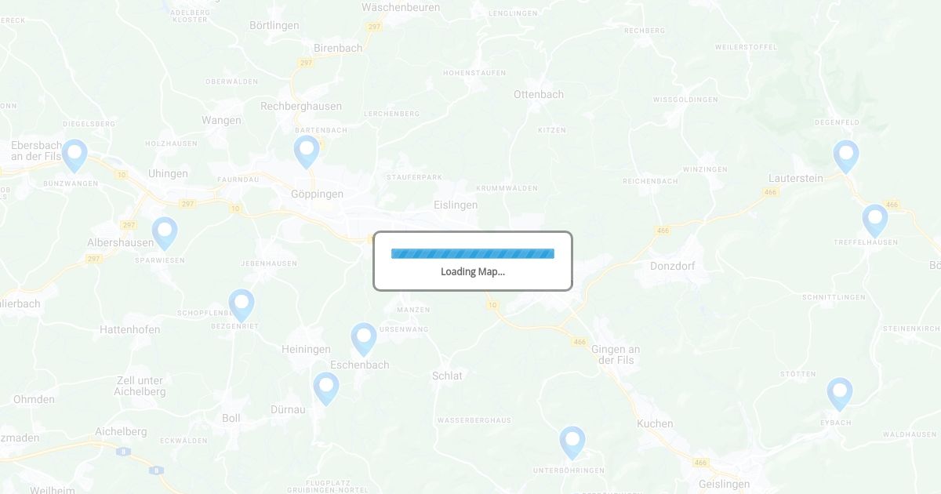Screen dimensions: 941x494
Task: Click the Wäschenbeuren label at the top
Action: (x=401, y=7)
